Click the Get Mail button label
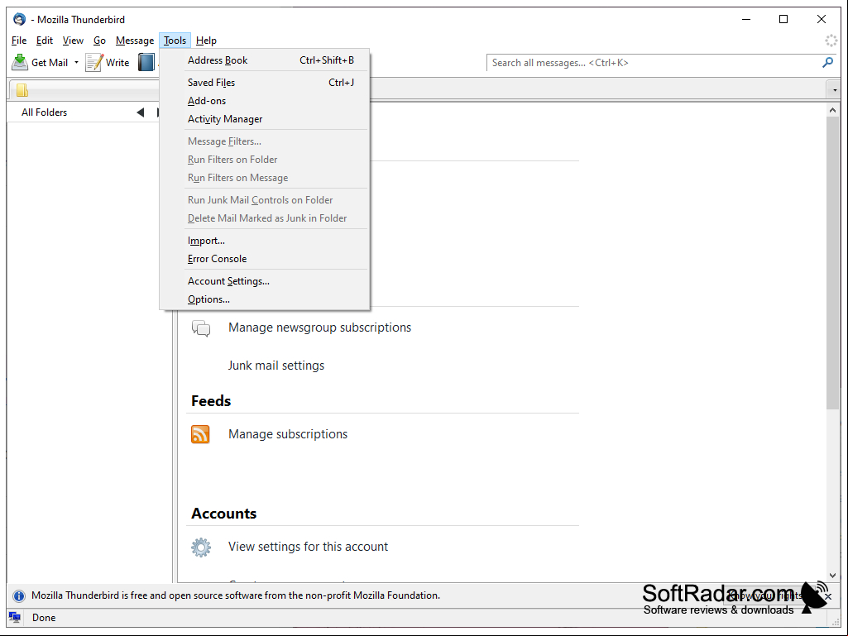 click(50, 63)
